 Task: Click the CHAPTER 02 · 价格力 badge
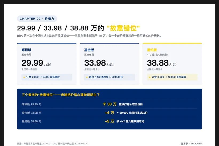point(37,19)
